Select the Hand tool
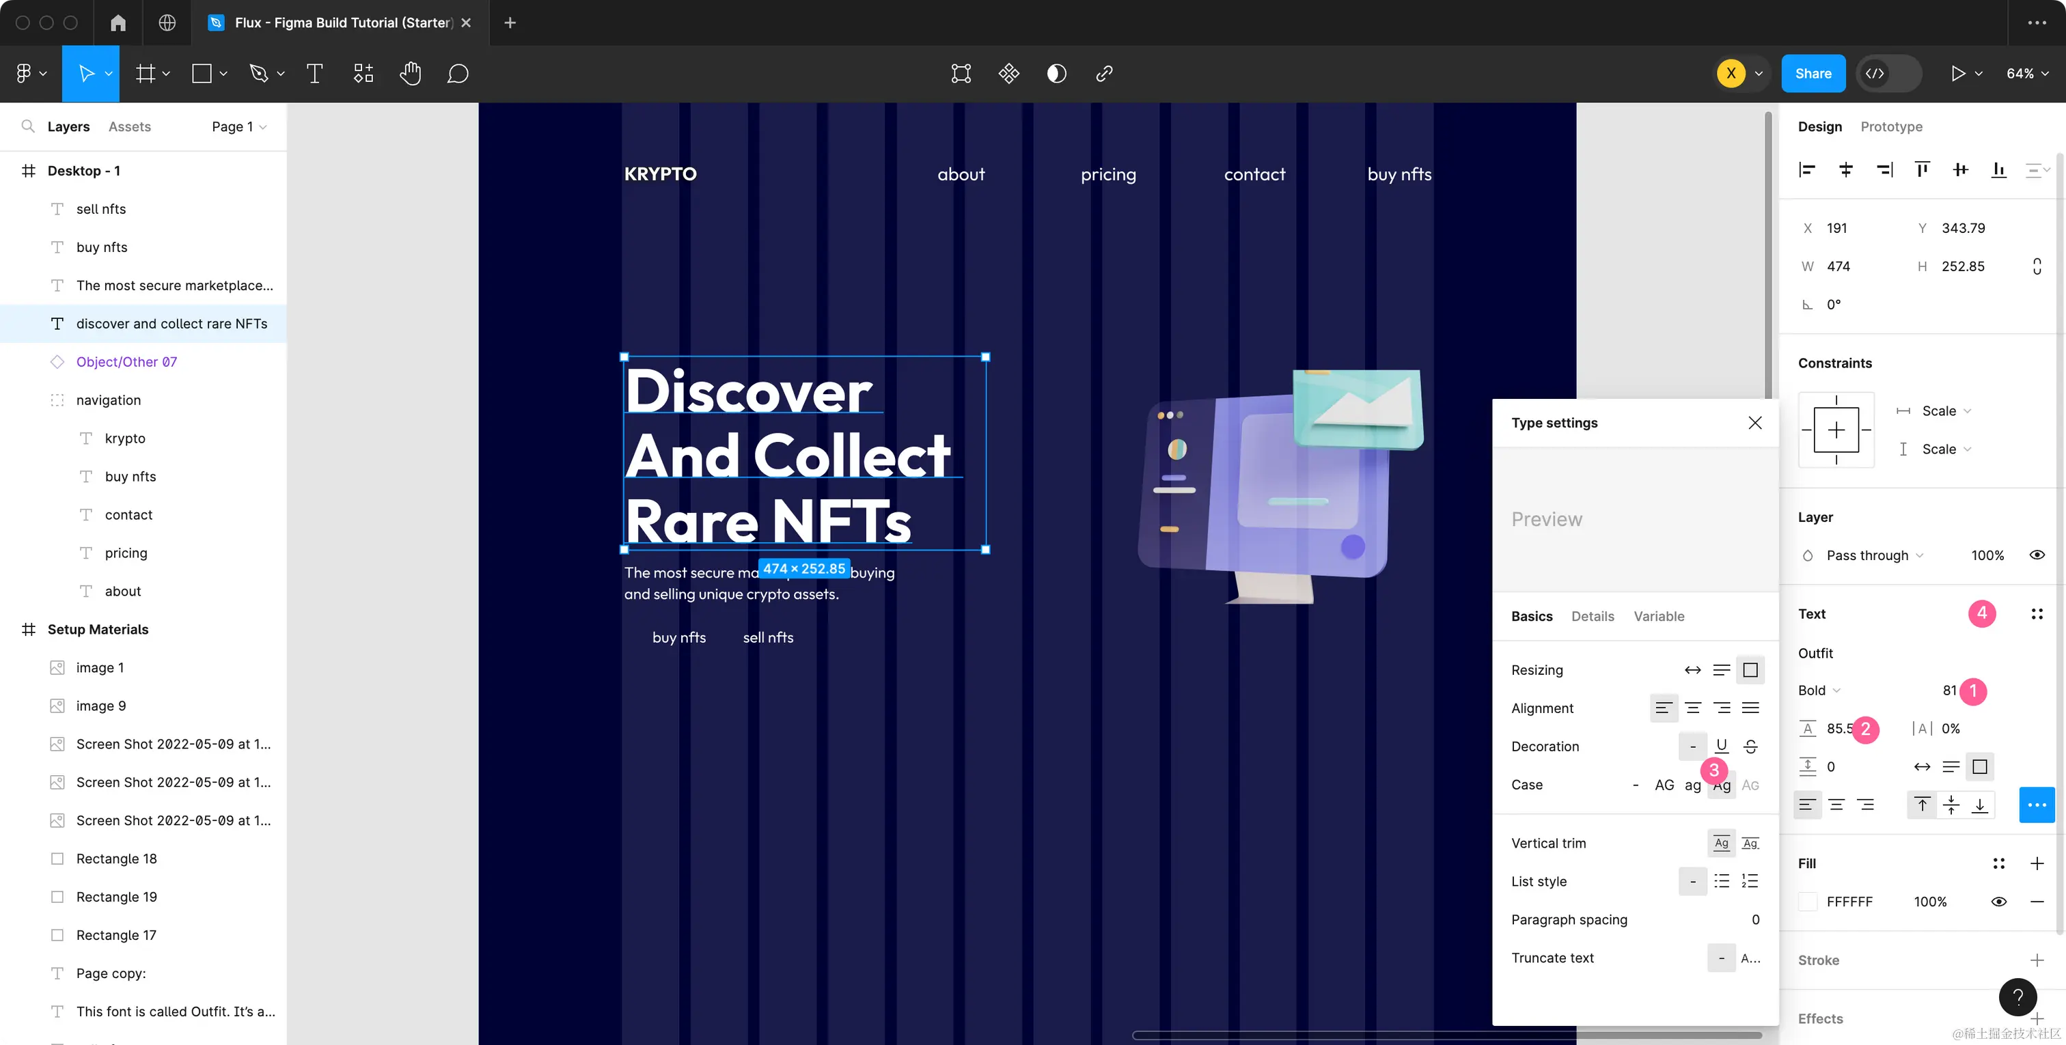Screen dimensions: 2066x1045 (410, 74)
